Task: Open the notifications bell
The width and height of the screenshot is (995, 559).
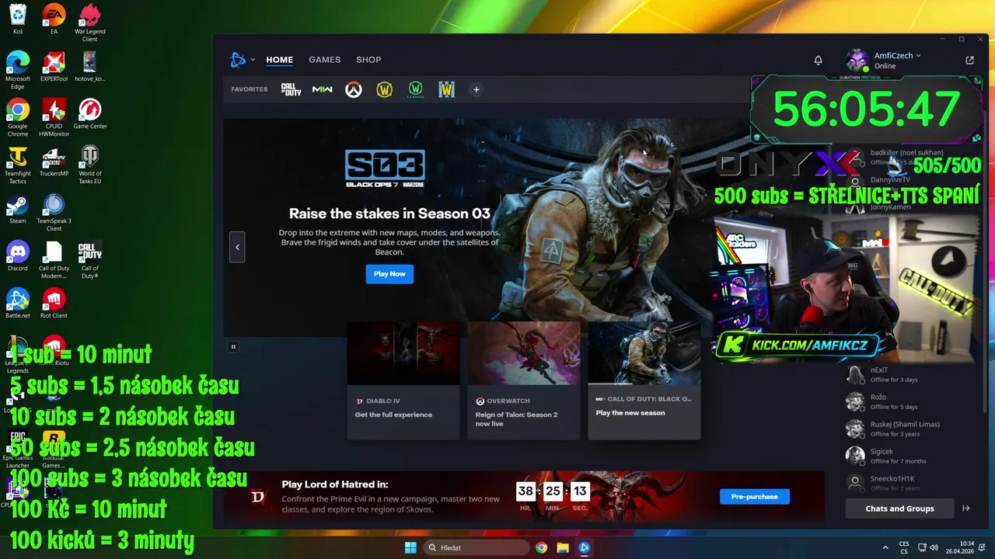Action: pyautogui.click(x=818, y=60)
